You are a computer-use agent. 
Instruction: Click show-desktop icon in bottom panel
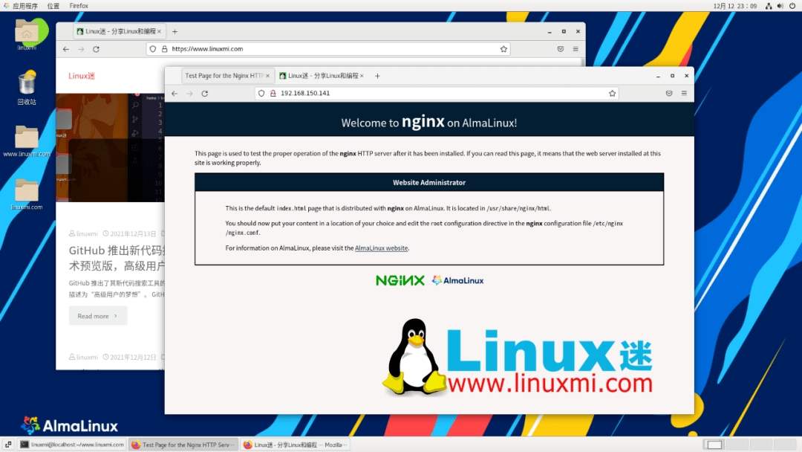[x=8, y=445]
